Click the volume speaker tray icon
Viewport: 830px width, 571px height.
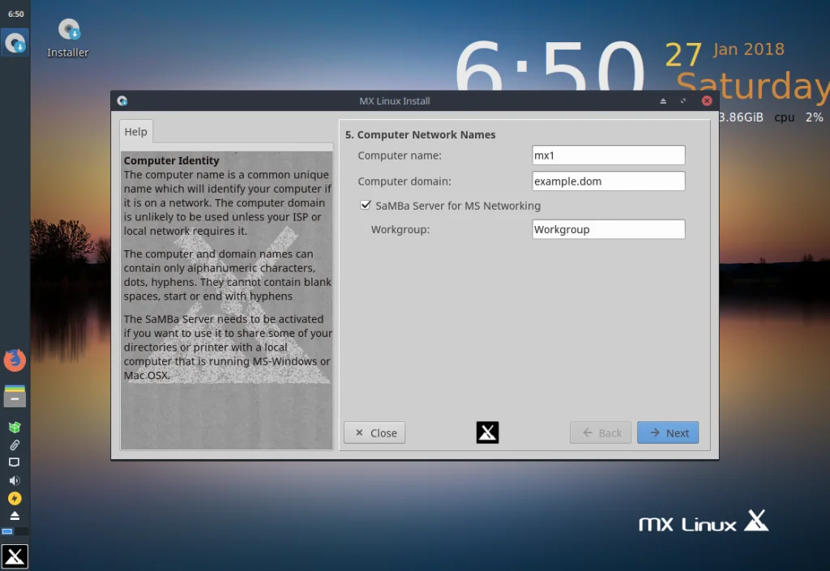(15, 480)
